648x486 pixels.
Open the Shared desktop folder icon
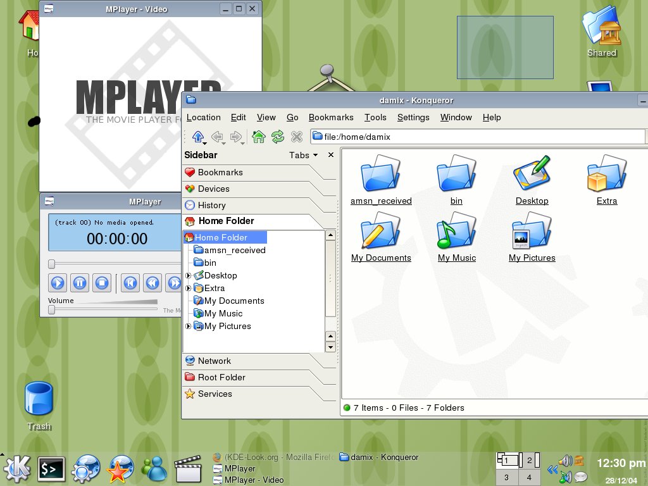(x=602, y=25)
